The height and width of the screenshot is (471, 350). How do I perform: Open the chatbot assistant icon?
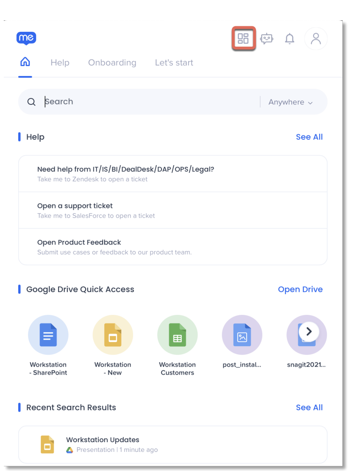coord(267,39)
